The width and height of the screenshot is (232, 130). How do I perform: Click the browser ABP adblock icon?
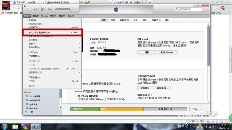[223, 8]
